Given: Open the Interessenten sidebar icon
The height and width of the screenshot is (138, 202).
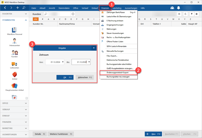Looking at the screenshot, I should [15, 41].
